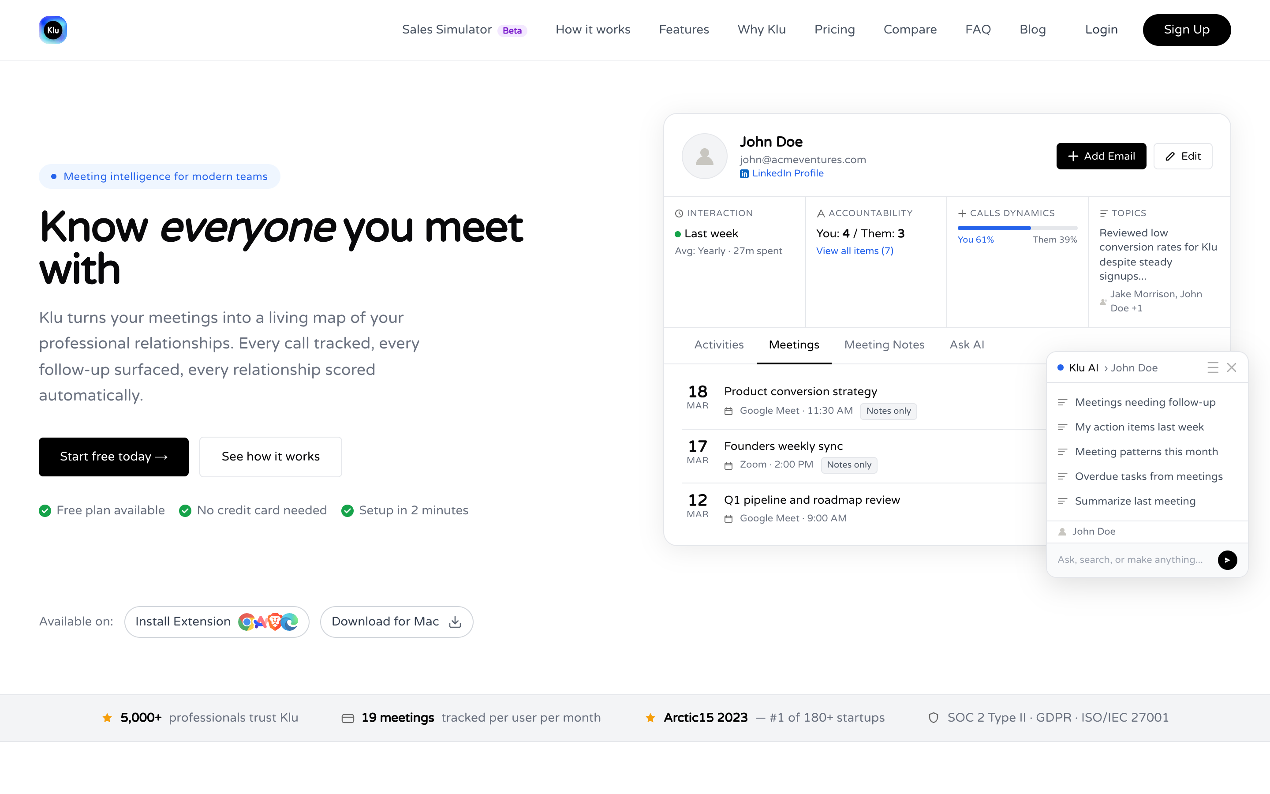Image resolution: width=1270 pixels, height=794 pixels.
Task: Open Why Klu in the navigation
Action: [x=762, y=30]
